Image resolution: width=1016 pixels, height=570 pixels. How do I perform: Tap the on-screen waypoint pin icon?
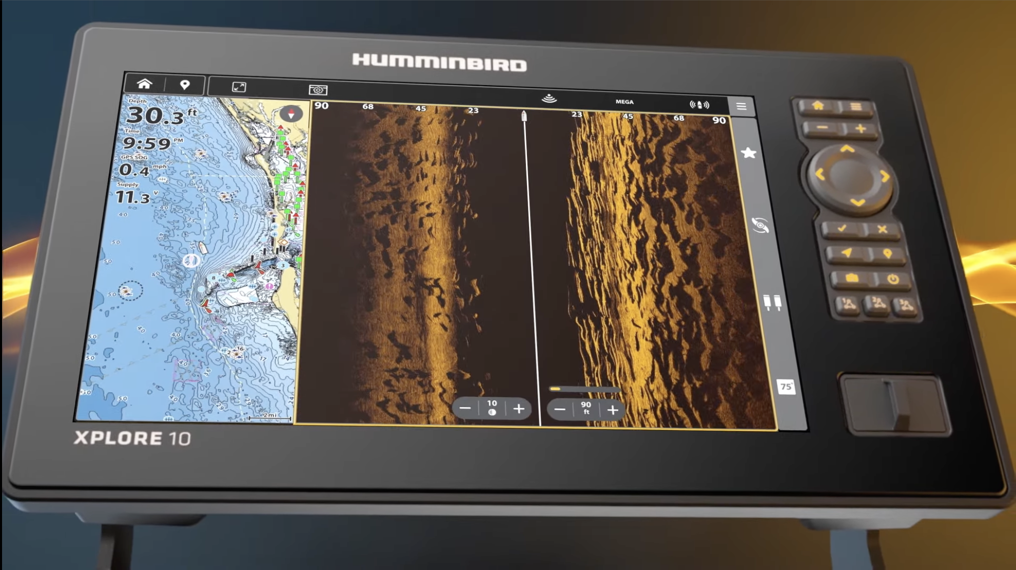(185, 85)
